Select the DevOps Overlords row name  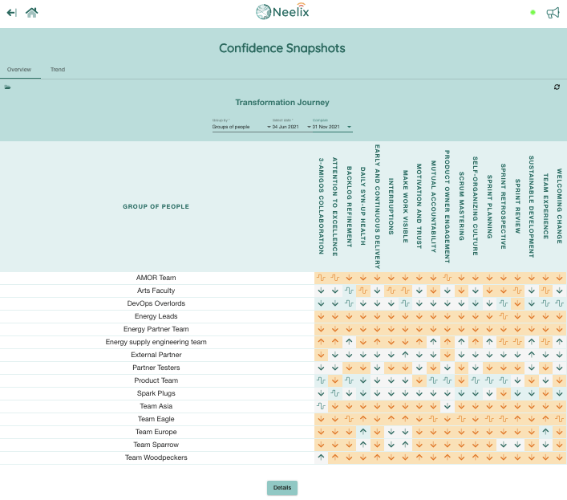click(156, 303)
